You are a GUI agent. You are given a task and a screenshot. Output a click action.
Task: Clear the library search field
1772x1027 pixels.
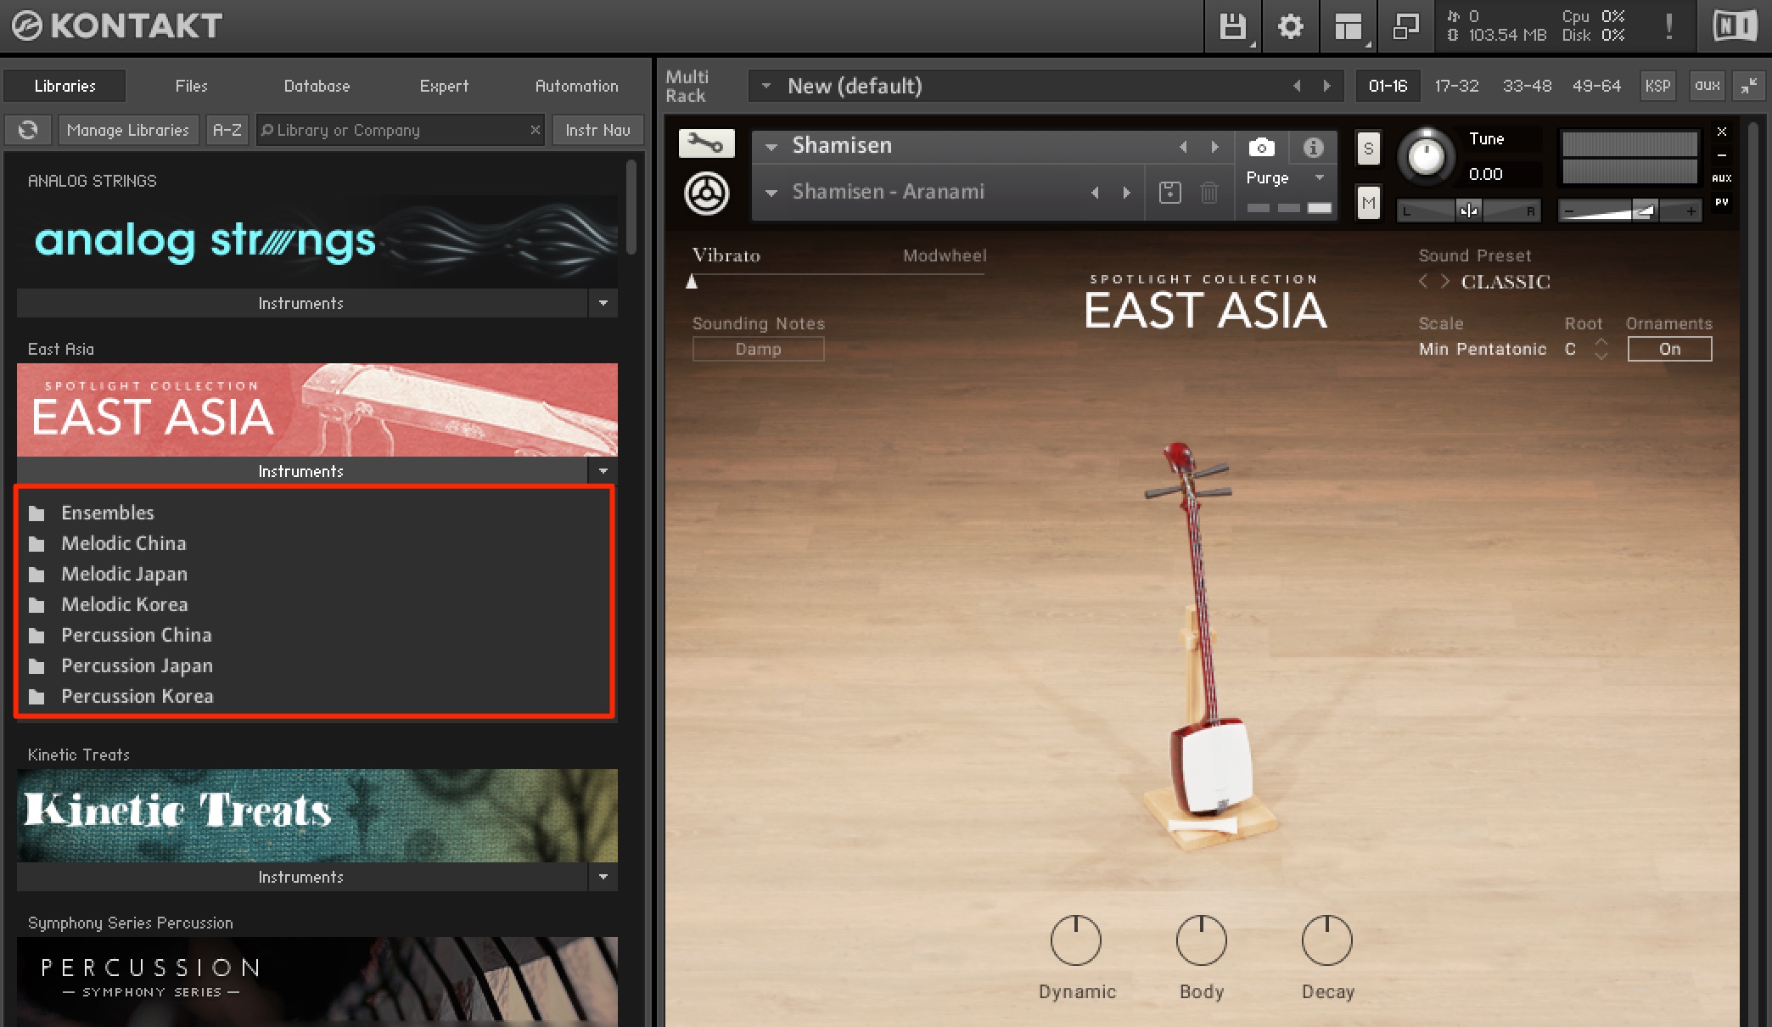pyautogui.click(x=535, y=130)
